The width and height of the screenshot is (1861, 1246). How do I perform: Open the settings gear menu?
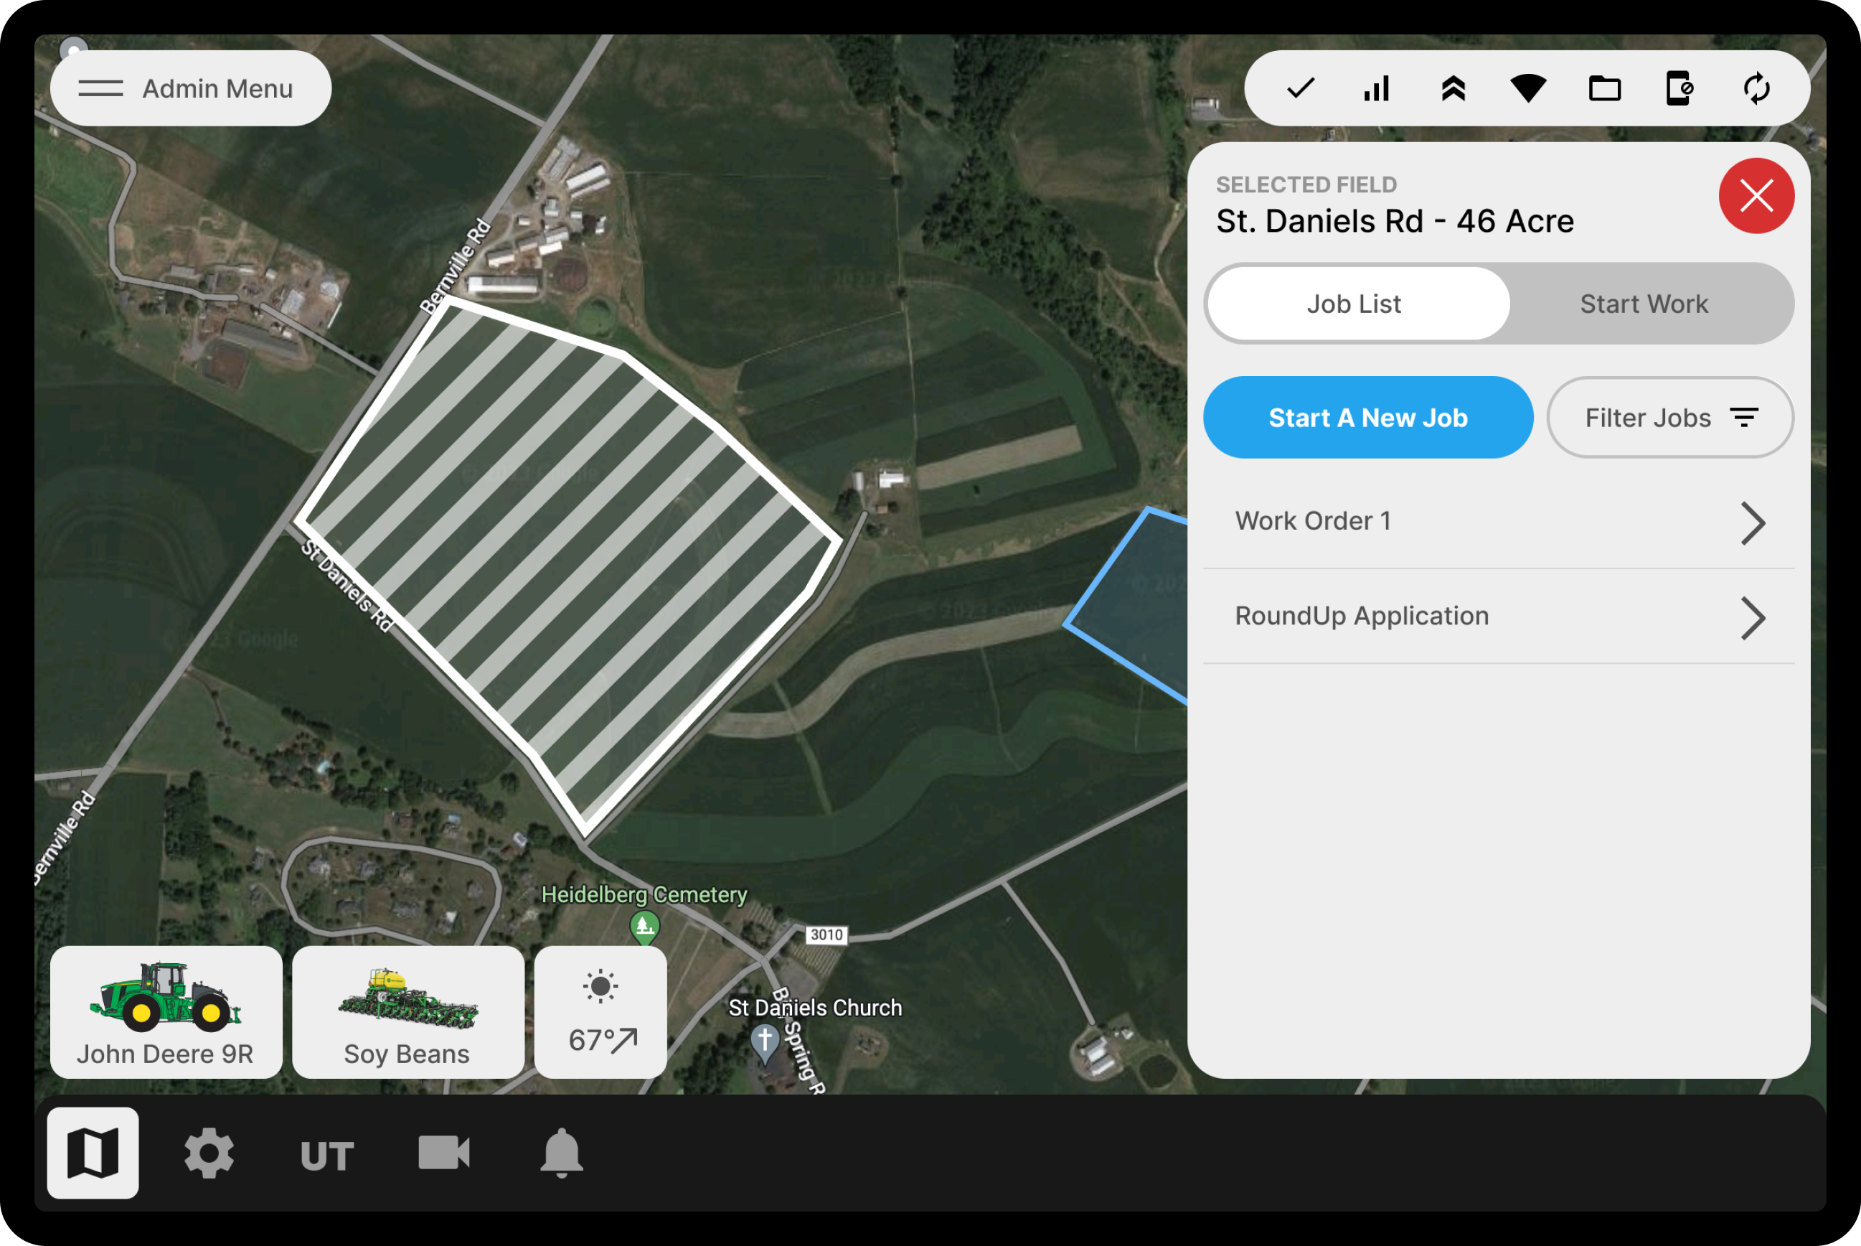[210, 1153]
